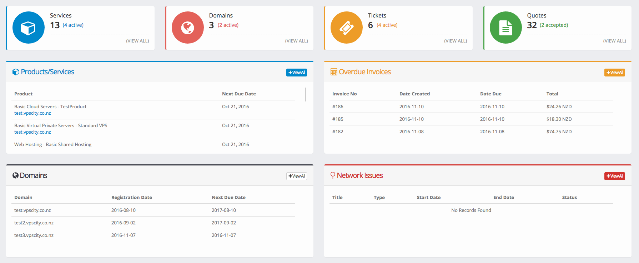Viewport: 639px width, 263px height.
Task: Click the Products/Services list scrollbar
Action: (x=306, y=95)
